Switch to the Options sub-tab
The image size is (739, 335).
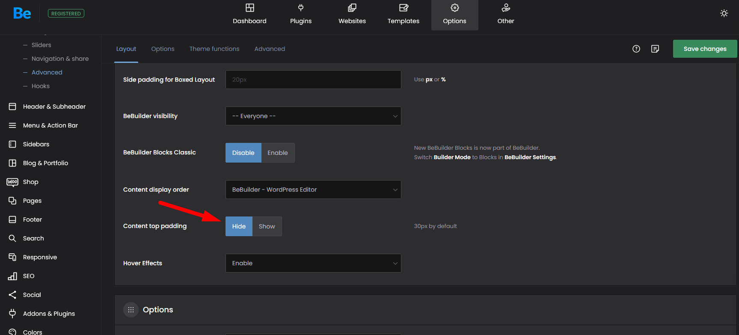(163, 49)
